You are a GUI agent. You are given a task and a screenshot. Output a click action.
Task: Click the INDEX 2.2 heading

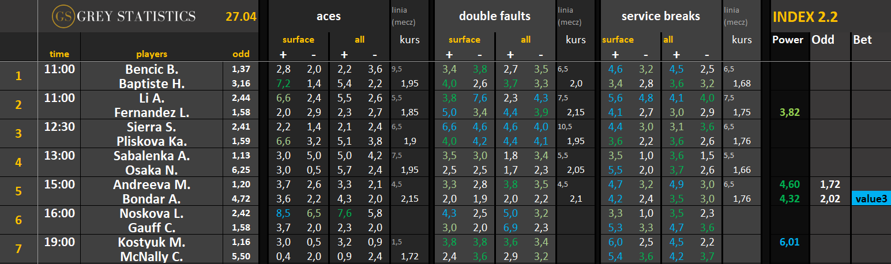point(804,17)
